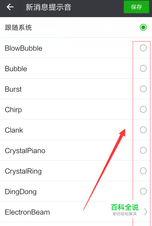Tap the DingDong sound label

coord(21,192)
